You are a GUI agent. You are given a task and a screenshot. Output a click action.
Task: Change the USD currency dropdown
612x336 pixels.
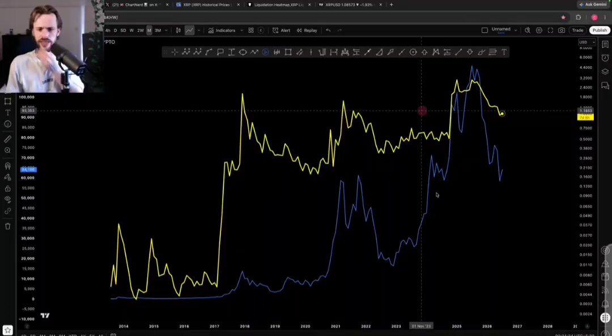(586, 42)
